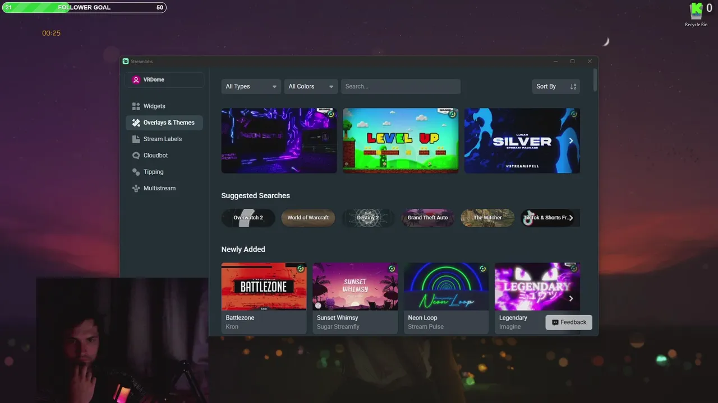The height and width of the screenshot is (403, 718).
Task: Open the Sunset Whimsy theme thumbnail
Action: (x=355, y=287)
